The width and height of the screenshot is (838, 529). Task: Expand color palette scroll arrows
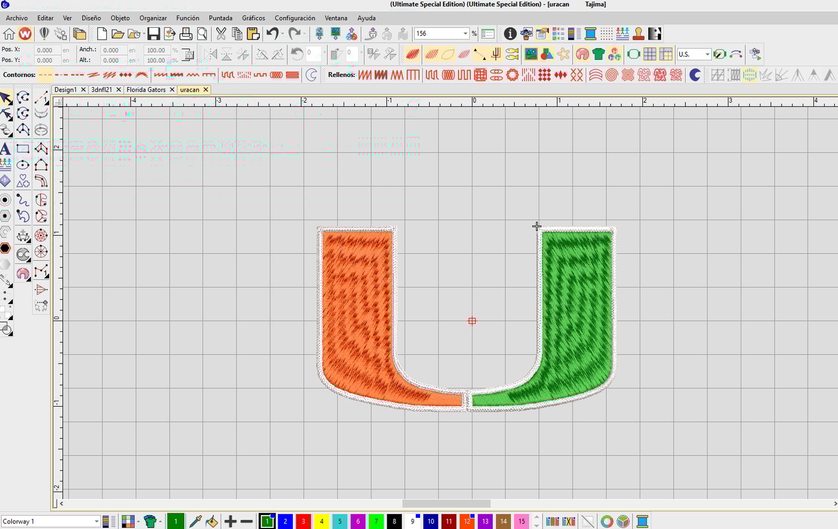click(x=537, y=522)
